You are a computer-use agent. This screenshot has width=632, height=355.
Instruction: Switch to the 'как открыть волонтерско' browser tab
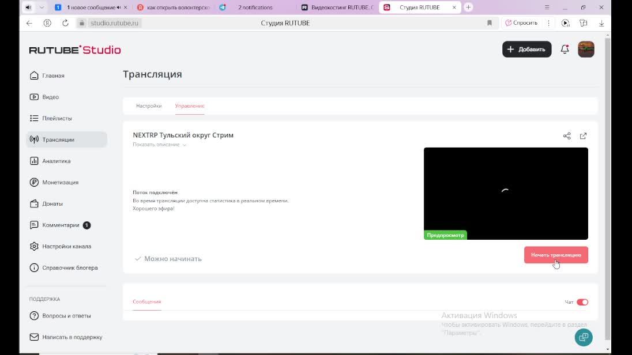pyautogui.click(x=174, y=7)
